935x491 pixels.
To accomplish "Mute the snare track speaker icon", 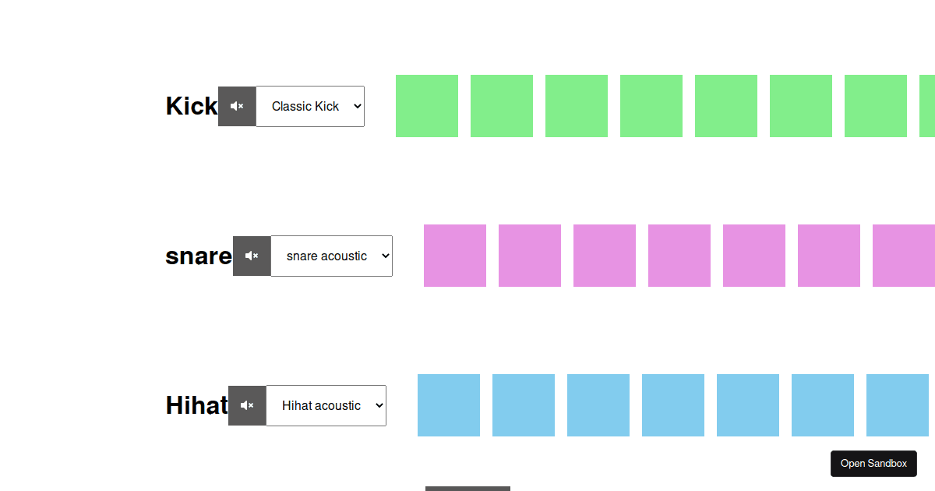I will tap(252, 256).
